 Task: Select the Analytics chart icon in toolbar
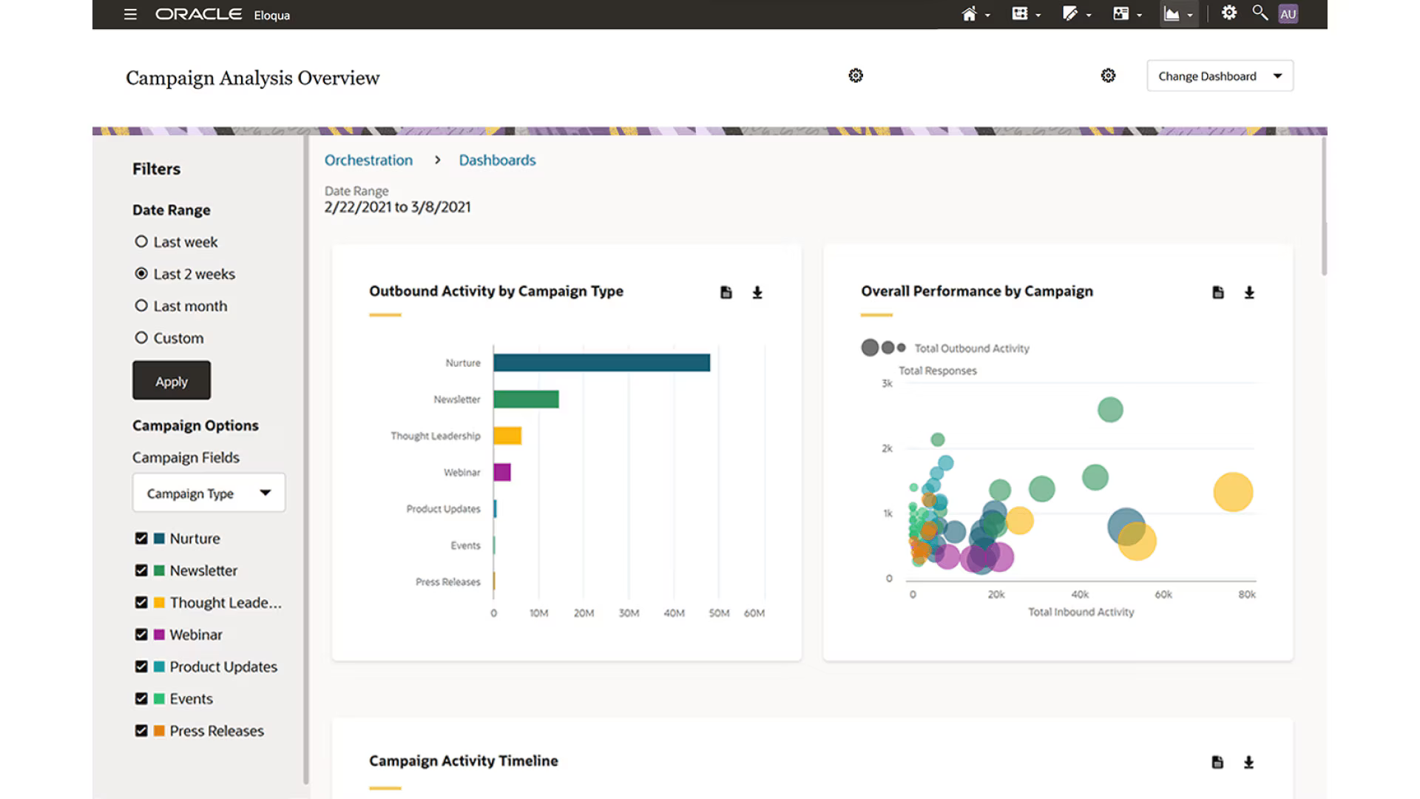pyautogui.click(x=1173, y=13)
